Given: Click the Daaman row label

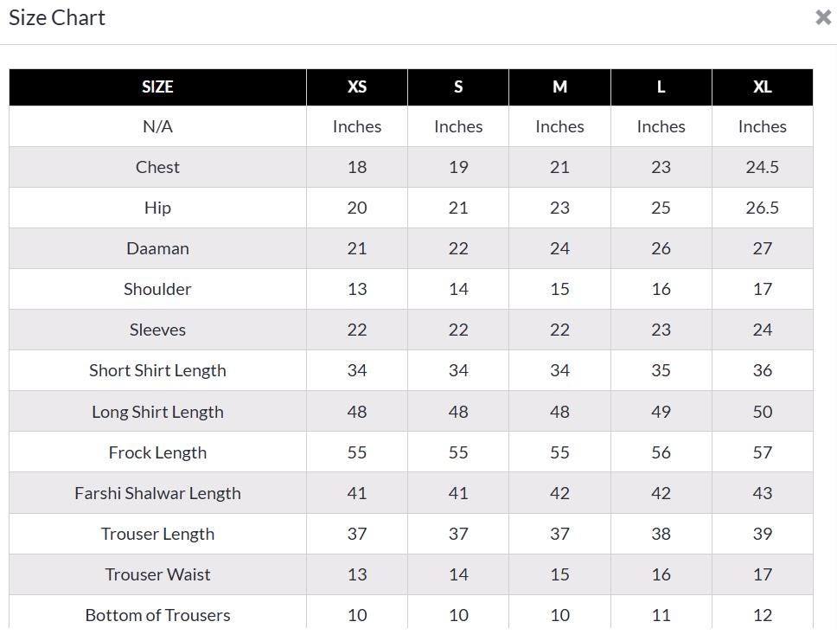Looking at the screenshot, I should (x=157, y=248).
